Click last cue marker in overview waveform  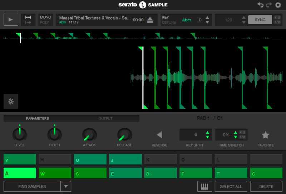pos(193,35)
